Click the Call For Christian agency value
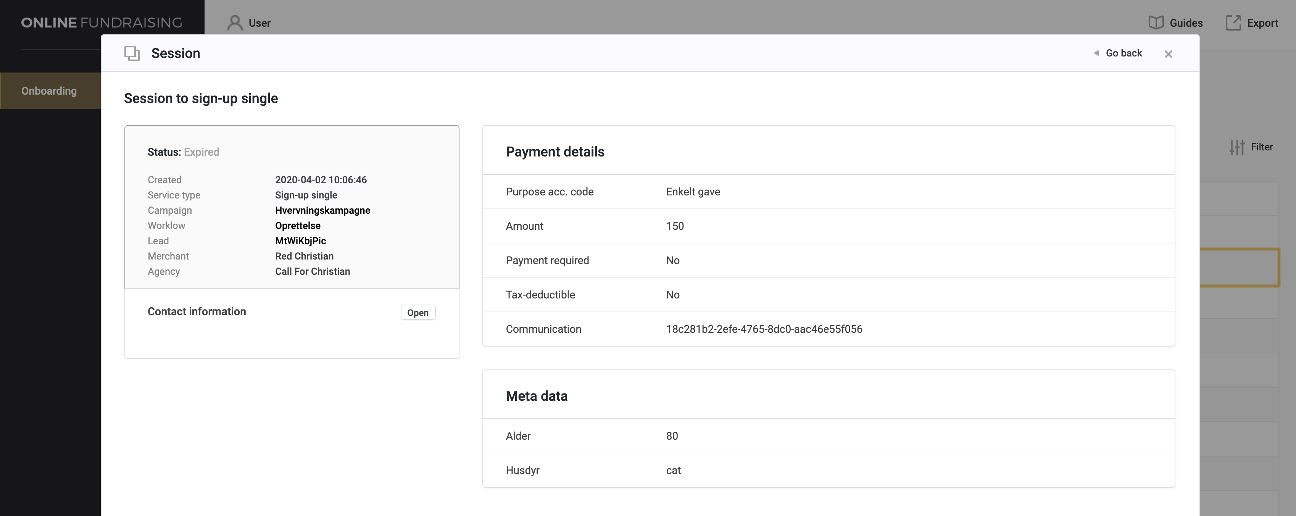This screenshot has width=1296, height=516. pyautogui.click(x=313, y=271)
